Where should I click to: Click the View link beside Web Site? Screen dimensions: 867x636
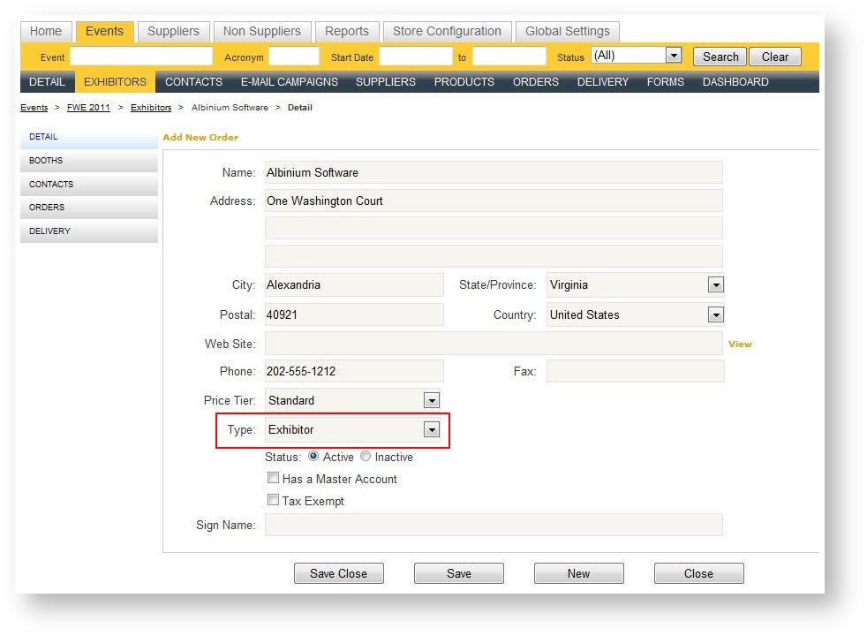click(740, 344)
